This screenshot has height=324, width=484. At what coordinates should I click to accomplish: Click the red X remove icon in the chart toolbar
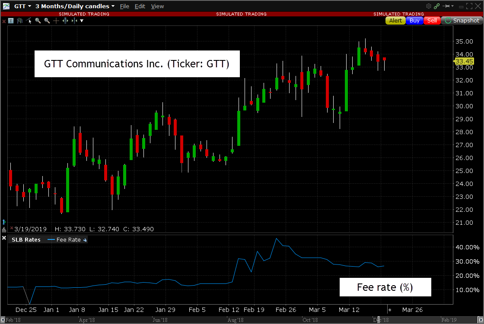click(x=4, y=21)
